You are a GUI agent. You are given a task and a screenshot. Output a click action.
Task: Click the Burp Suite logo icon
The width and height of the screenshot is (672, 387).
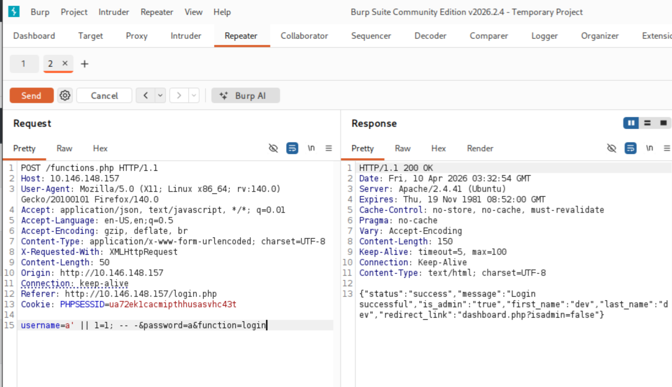pos(14,12)
